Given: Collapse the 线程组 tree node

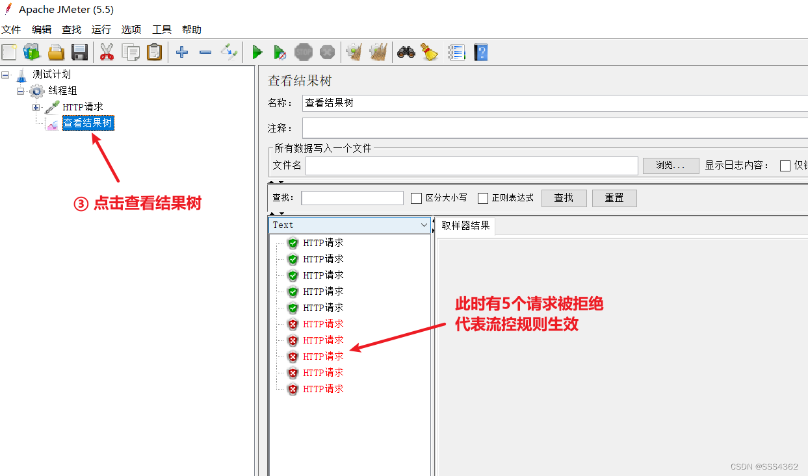Looking at the screenshot, I should click(21, 91).
